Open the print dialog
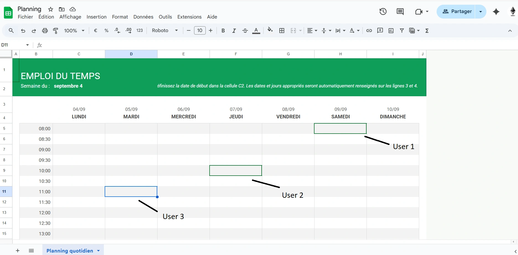The image size is (518, 255). click(45, 30)
